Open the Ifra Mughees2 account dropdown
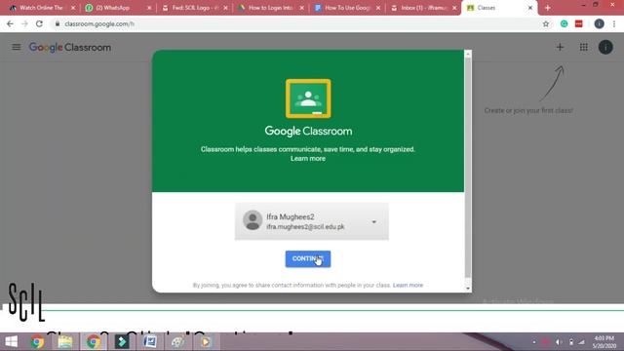 [312, 221]
